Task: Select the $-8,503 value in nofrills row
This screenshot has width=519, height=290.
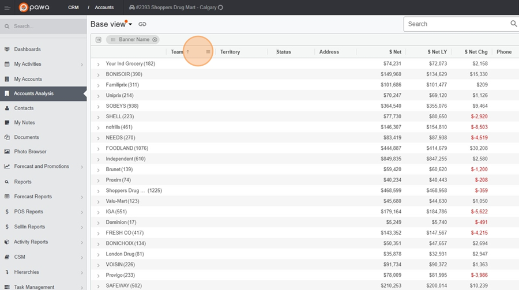Action: click(x=479, y=127)
